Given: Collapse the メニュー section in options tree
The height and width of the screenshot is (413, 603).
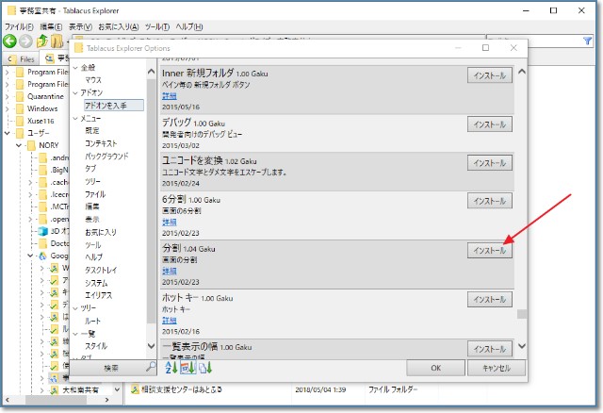Looking at the screenshot, I should click(x=74, y=118).
